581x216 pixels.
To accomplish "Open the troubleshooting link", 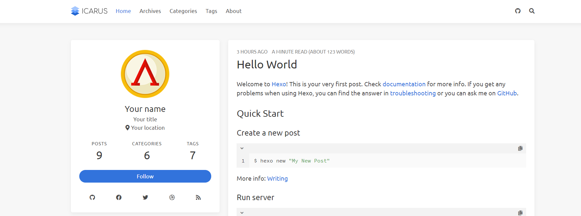I will [x=413, y=93].
